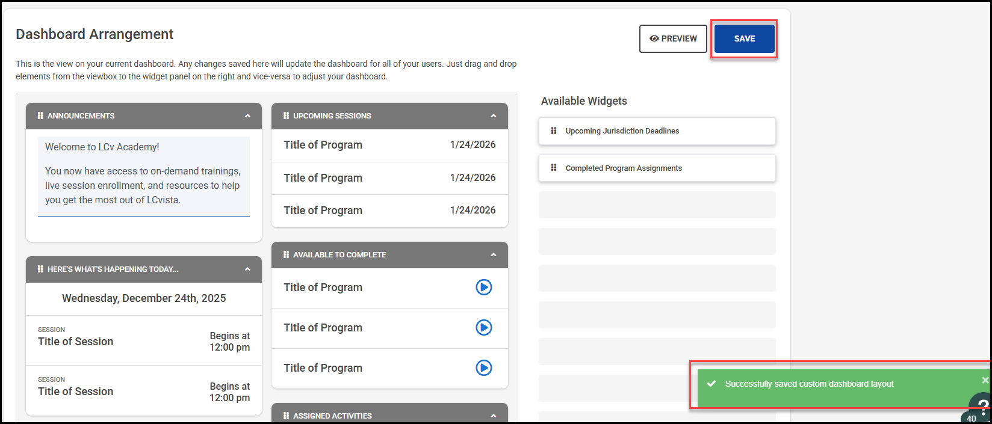Screen dimensions: 992x424
Task: Play the second Available to Complete program
Action: coord(483,328)
